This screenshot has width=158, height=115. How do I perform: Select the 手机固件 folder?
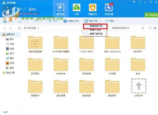(x=35, y=66)
